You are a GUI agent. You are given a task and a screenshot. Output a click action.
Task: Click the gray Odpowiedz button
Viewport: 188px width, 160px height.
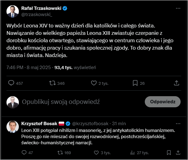163,102
